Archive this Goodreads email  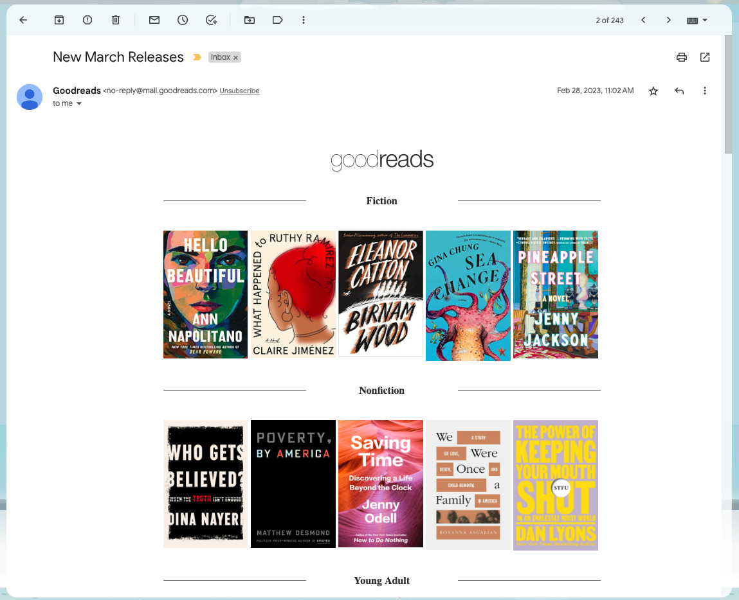pos(59,20)
